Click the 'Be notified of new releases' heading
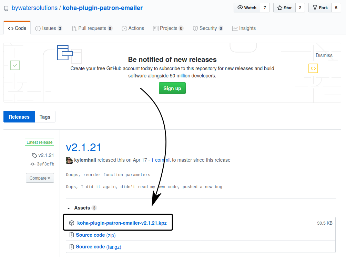The height and width of the screenshot is (257, 346). point(172,60)
